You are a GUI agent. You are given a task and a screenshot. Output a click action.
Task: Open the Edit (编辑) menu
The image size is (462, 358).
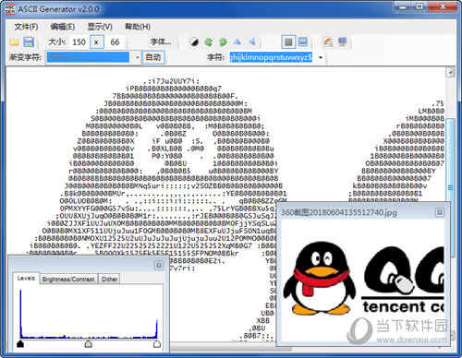[x=63, y=27]
